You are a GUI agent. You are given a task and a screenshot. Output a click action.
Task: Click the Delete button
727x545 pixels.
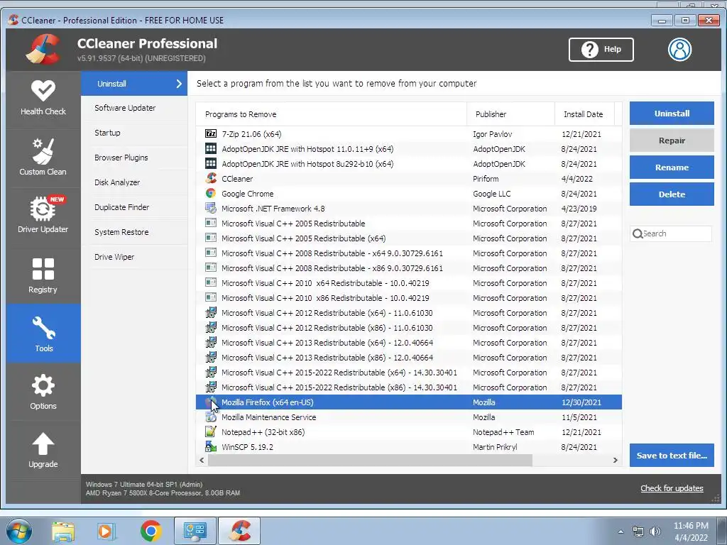672,194
